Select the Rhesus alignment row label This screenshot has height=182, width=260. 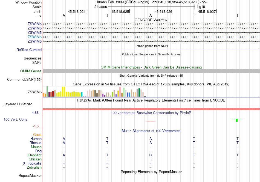coord(36,143)
